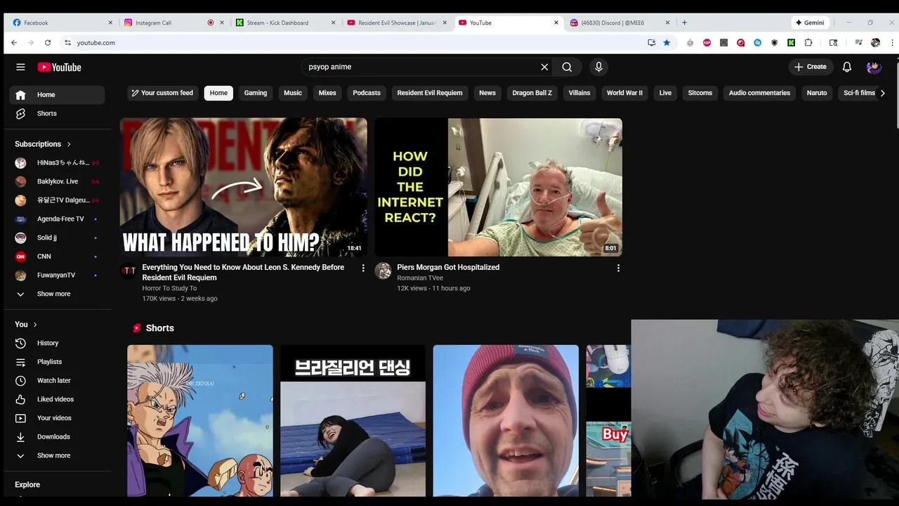Open the Agenda-Free TV subscription
Viewport: 899px width, 506px height.
pos(57,219)
